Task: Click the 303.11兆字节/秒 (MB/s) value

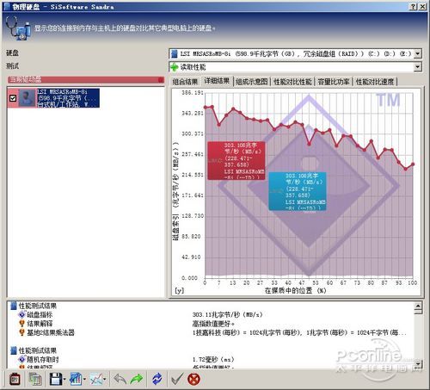Action: click(x=227, y=315)
